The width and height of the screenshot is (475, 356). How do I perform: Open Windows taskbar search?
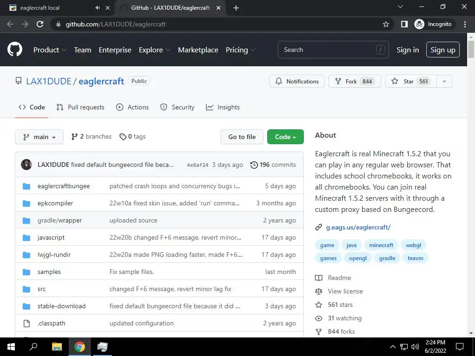click(x=33, y=347)
